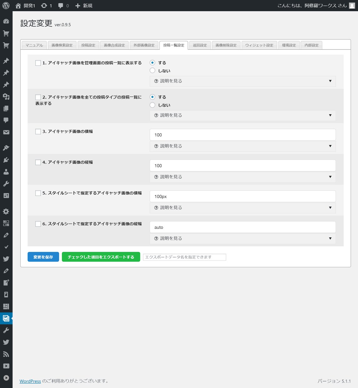This screenshot has height=388, width=358.
Task: Open the Settings sliders icon in sidebar
Action: pyautogui.click(x=6, y=196)
